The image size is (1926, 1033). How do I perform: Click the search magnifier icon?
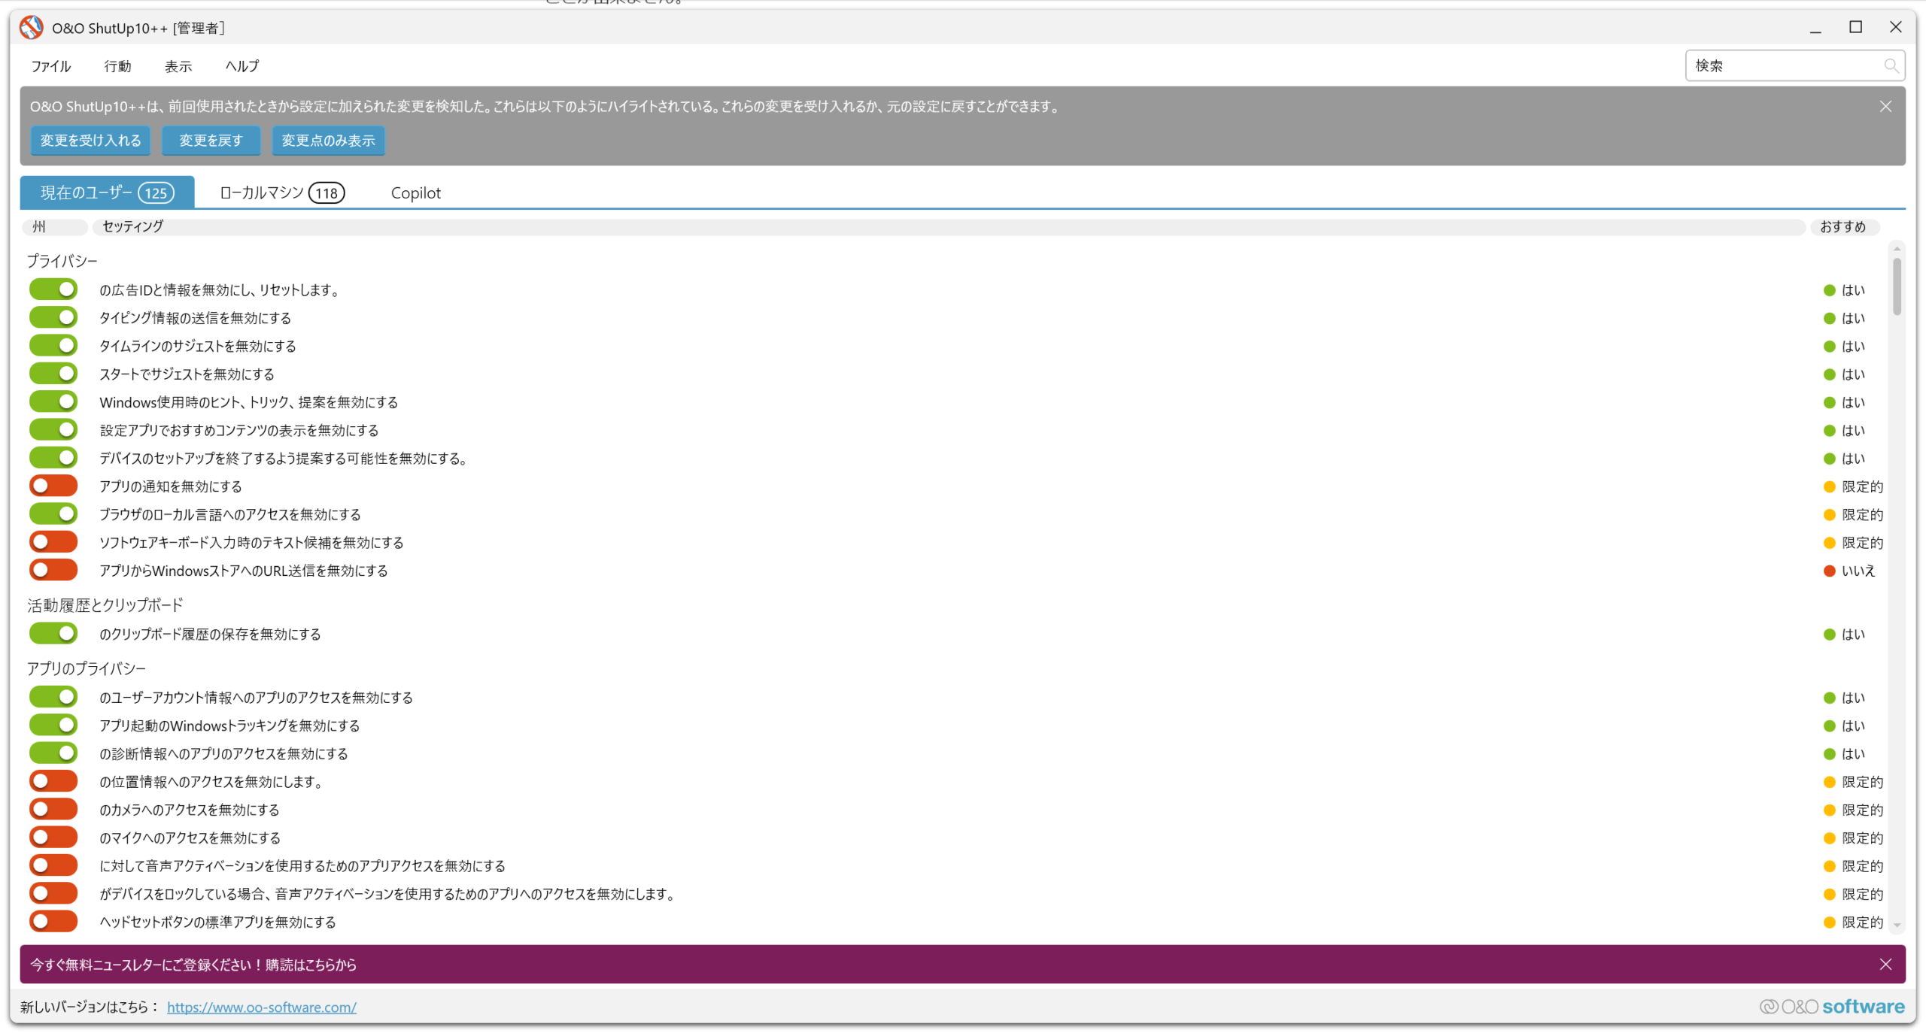(1891, 65)
